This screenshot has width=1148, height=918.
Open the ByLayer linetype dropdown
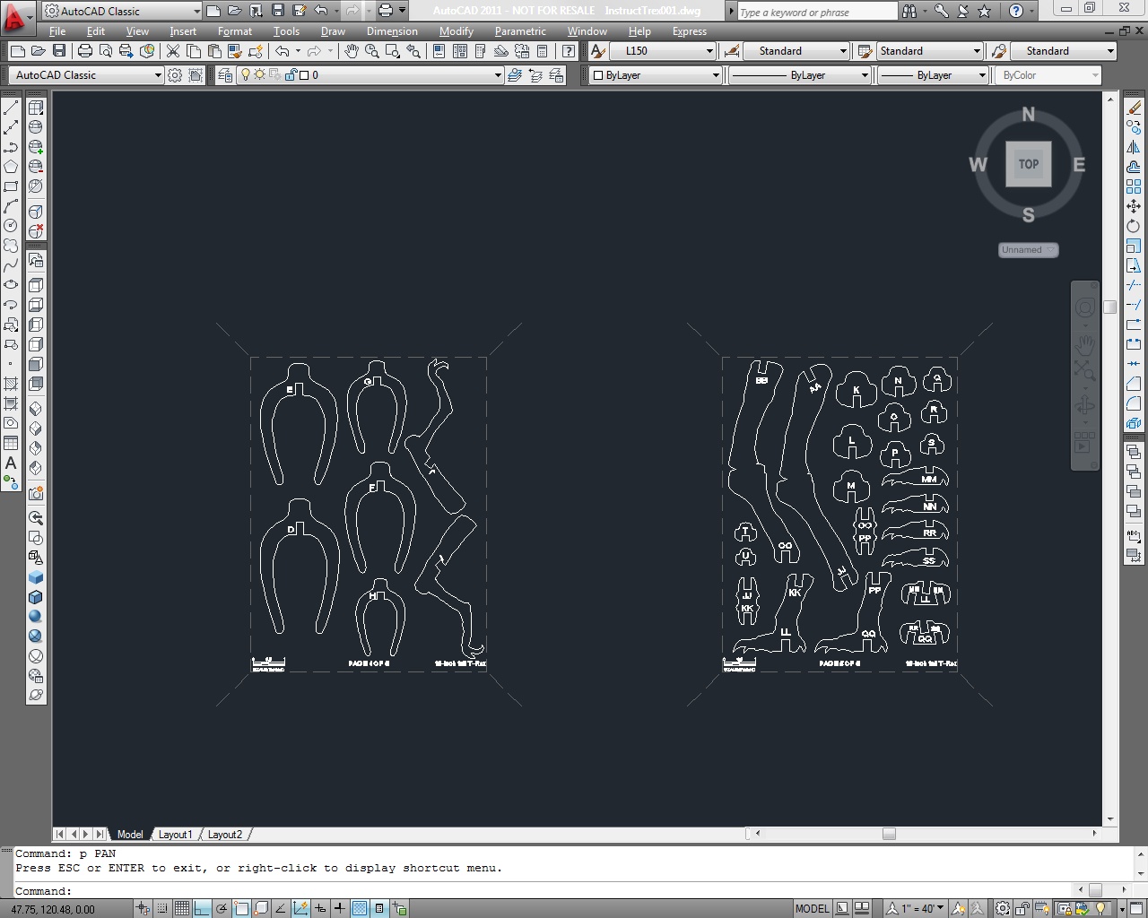[x=800, y=75]
